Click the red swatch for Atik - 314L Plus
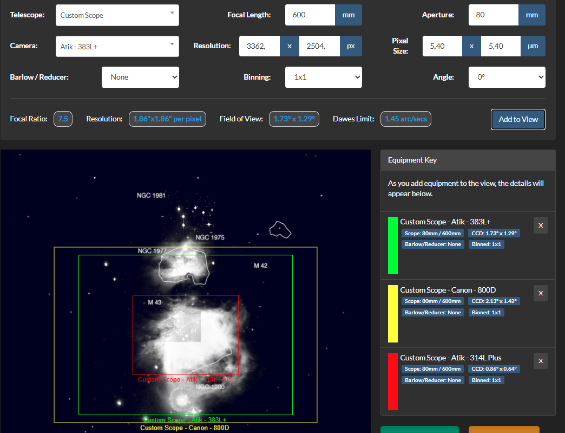Viewport: 565px width, 433px height. point(393,382)
